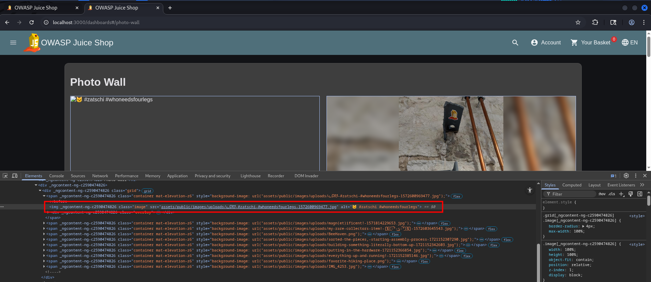This screenshot has height=282, width=651.
Task: Activate DevTools inspect element picker
Action: [5, 176]
